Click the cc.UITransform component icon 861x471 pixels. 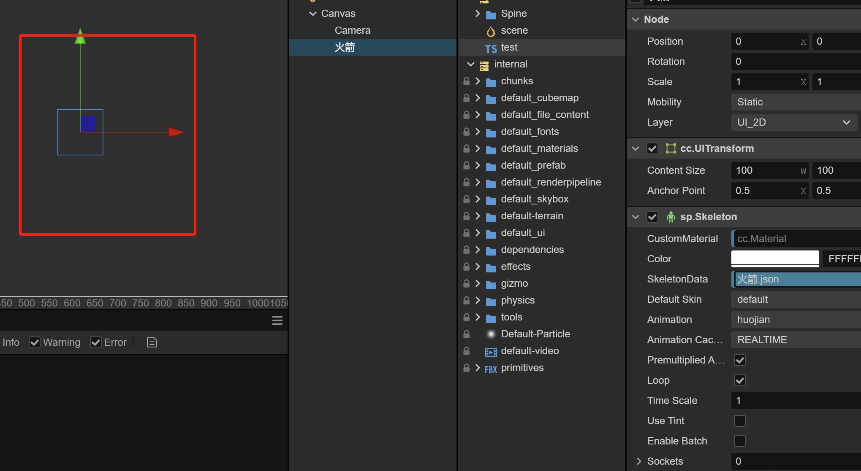[x=671, y=148]
